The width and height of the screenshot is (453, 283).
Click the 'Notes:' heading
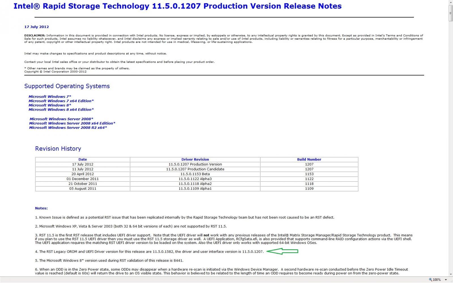pyautogui.click(x=41, y=208)
